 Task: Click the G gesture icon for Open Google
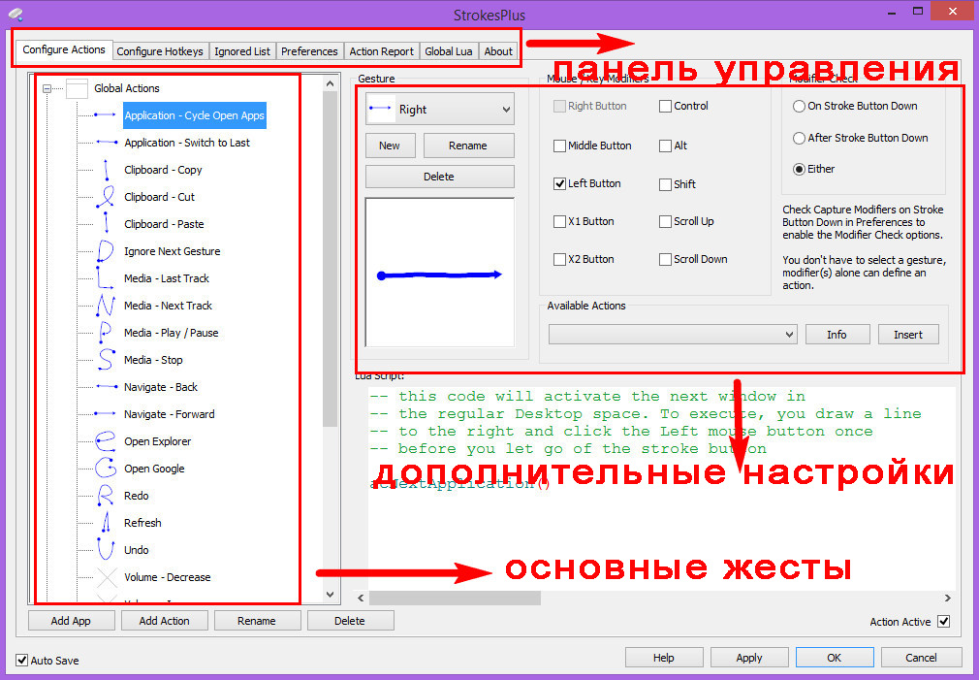[x=107, y=469]
